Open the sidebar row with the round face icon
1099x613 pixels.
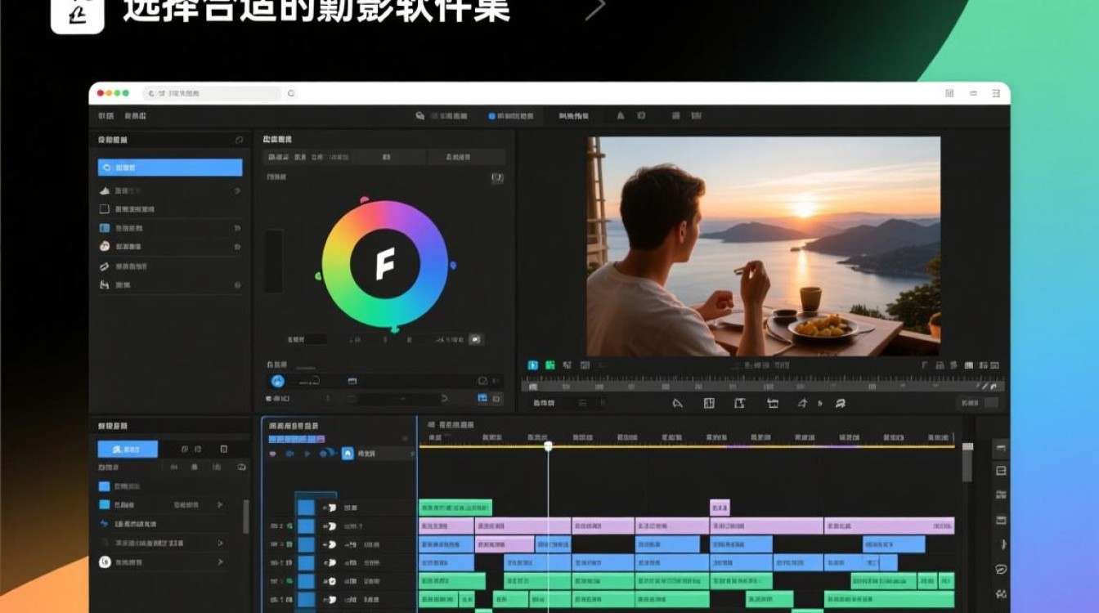169,246
